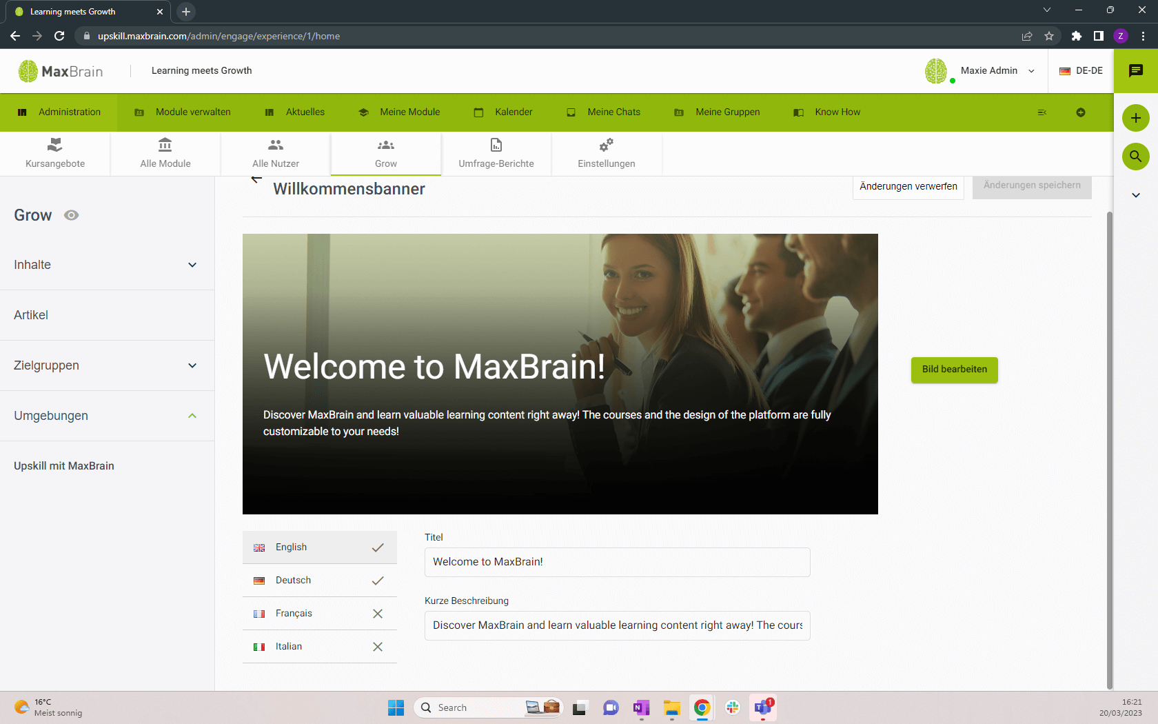Viewport: 1158px width, 724px height.
Task: Open the weather widget showing 16°C
Action: point(48,707)
